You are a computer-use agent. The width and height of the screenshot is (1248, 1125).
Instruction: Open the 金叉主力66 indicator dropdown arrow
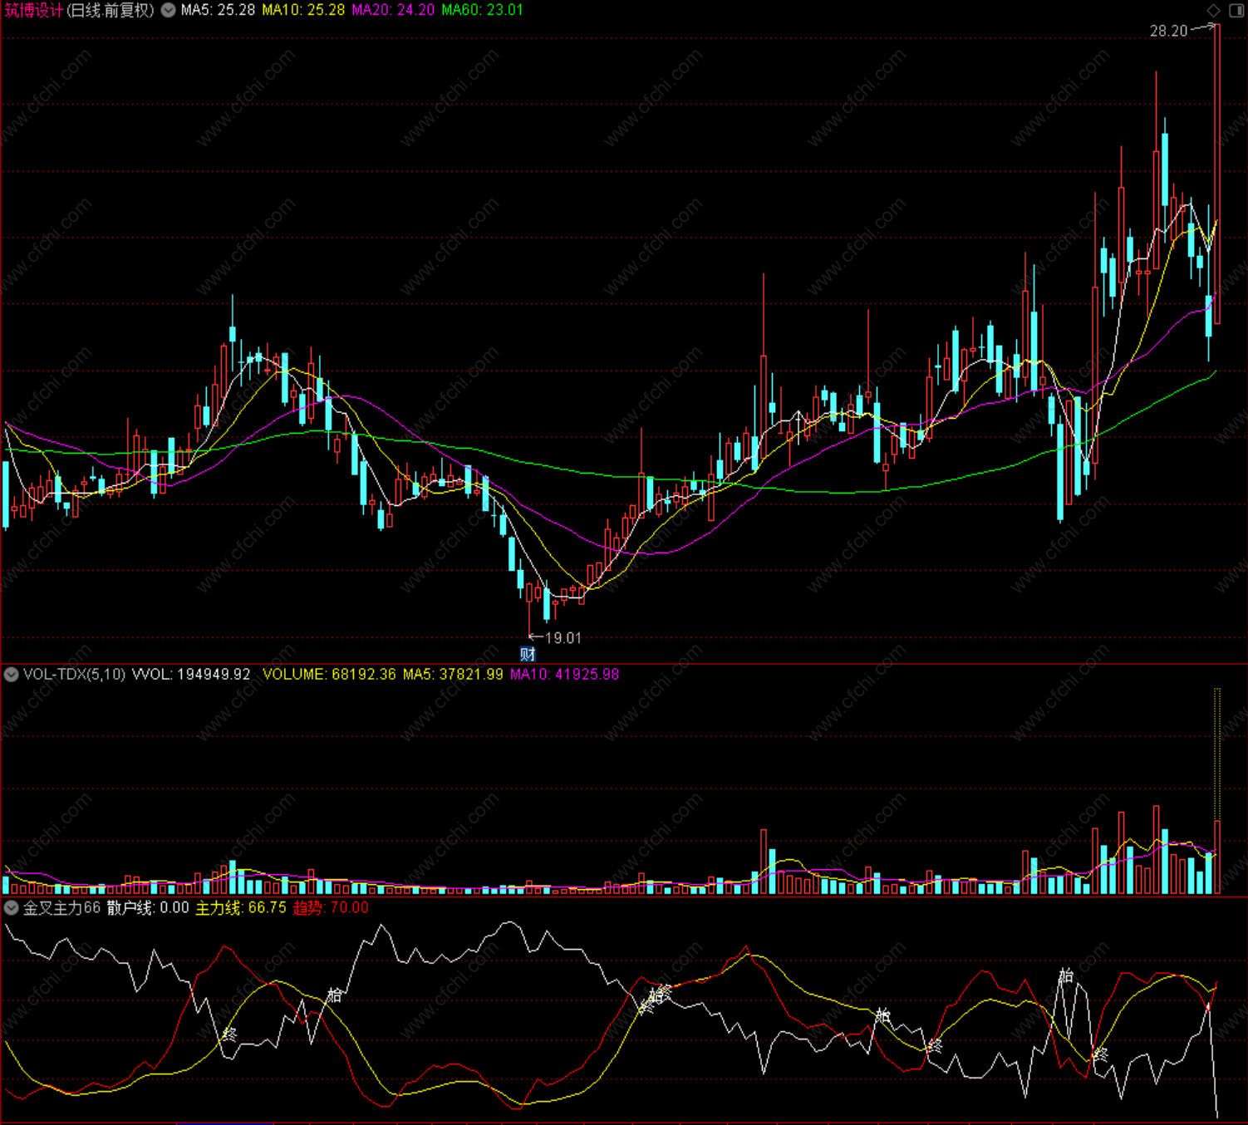[12, 907]
